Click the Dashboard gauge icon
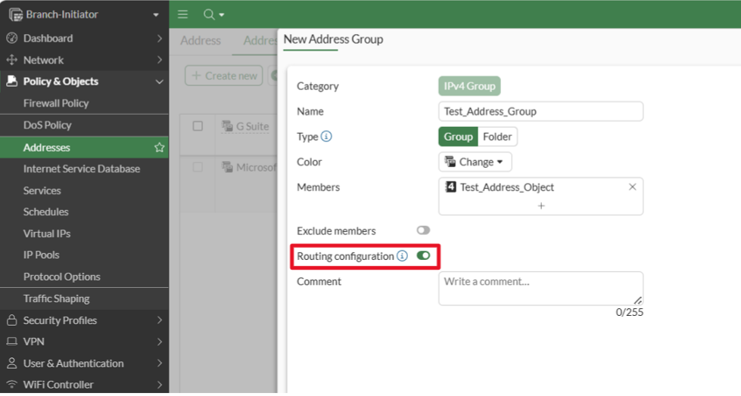The image size is (741, 396). point(11,39)
